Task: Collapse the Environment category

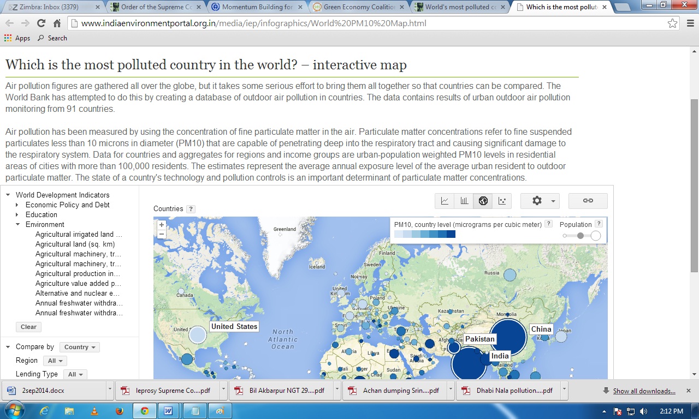Action: 18,224
